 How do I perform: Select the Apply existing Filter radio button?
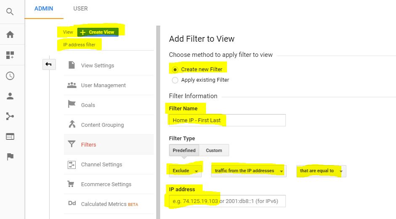pos(175,80)
